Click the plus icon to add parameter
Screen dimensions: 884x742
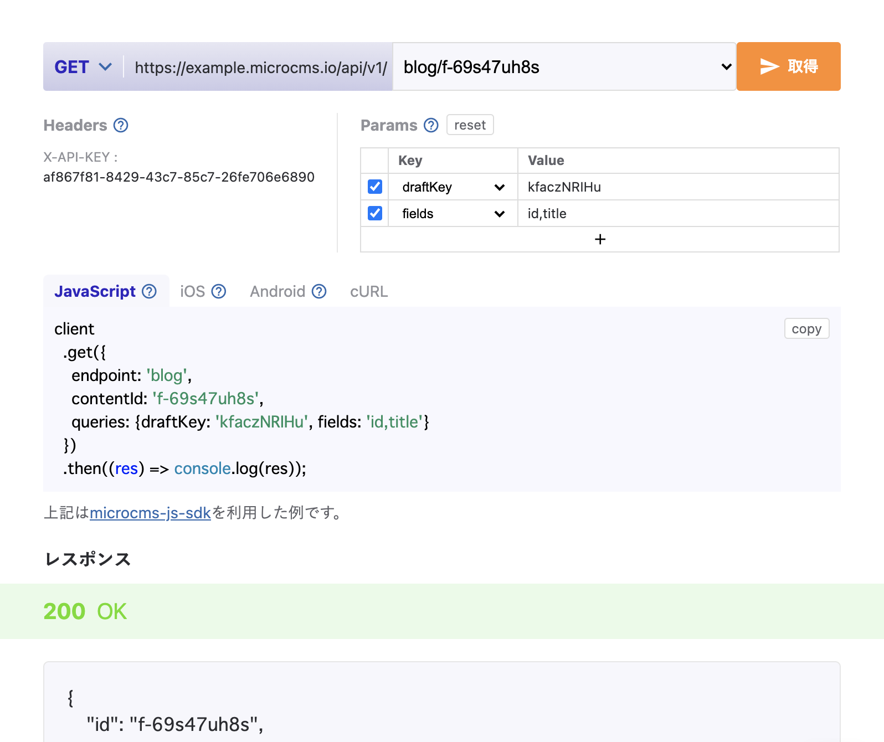click(599, 239)
